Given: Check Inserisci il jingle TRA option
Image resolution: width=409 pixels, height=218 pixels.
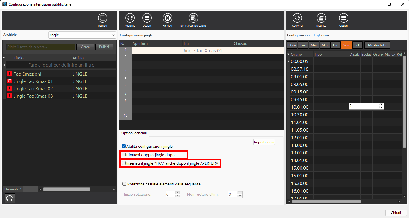Looking at the screenshot, I should pos(124,163).
